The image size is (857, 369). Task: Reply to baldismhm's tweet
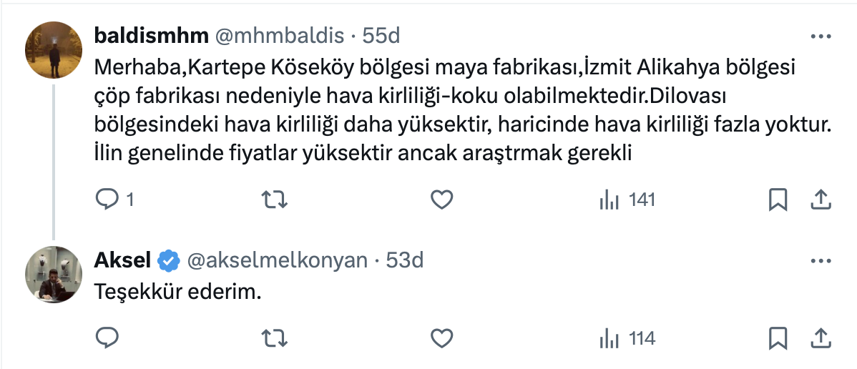(106, 201)
